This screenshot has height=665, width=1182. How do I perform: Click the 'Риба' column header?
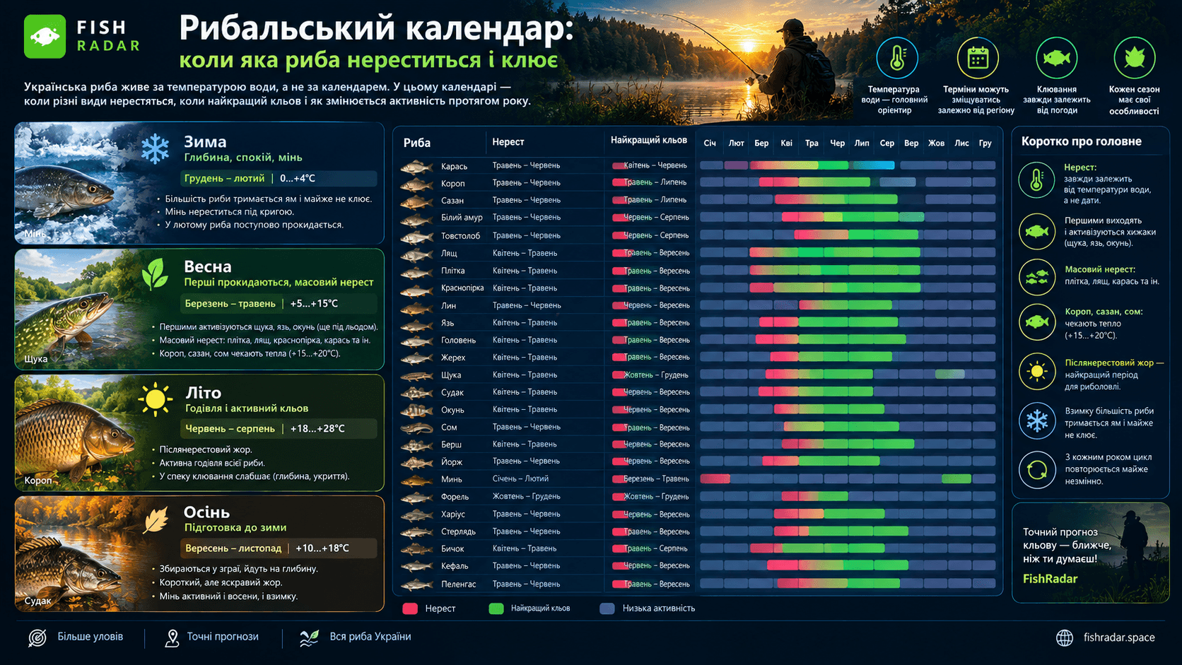[x=417, y=143]
